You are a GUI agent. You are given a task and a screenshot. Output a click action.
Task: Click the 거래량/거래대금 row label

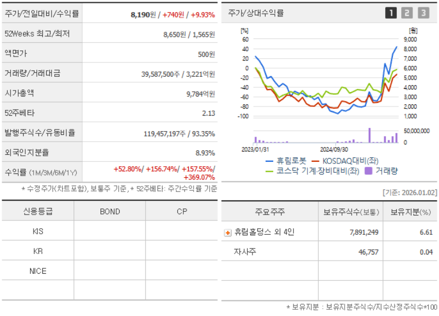tap(32, 73)
